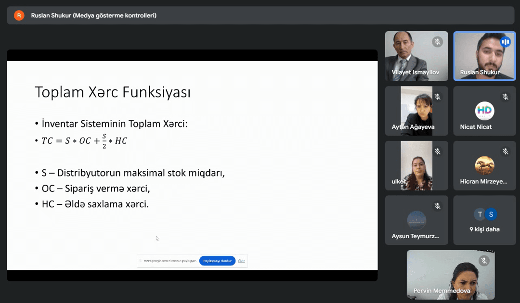Open the '9 kişi daha' participants tile
The image size is (520, 303).
(x=484, y=220)
